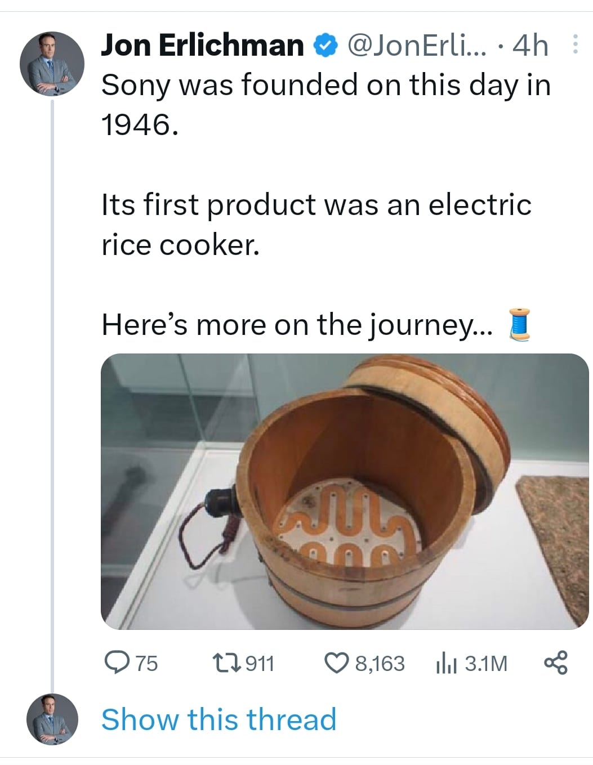Open the rice cooker photo

pyautogui.click(x=344, y=491)
